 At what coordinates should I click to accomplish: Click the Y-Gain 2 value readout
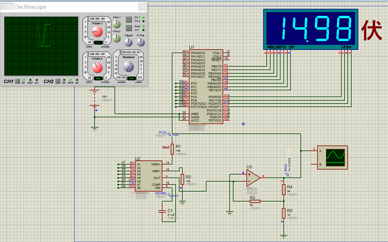(98, 78)
